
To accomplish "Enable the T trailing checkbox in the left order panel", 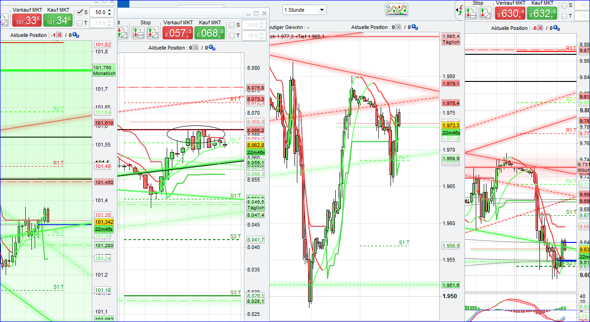I will pos(79,22).
